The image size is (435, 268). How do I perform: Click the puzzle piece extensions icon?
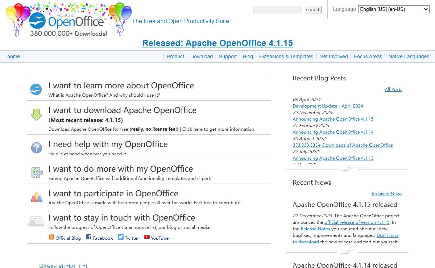click(37, 172)
